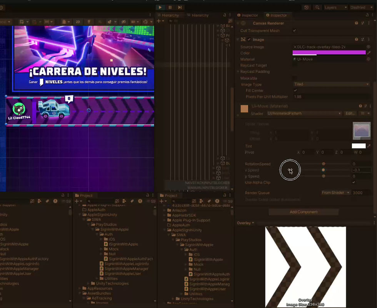The width and height of the screenshot is (377, 308).
Task: Click the Render Queue 3000 value field
Action: coord(361,192)
